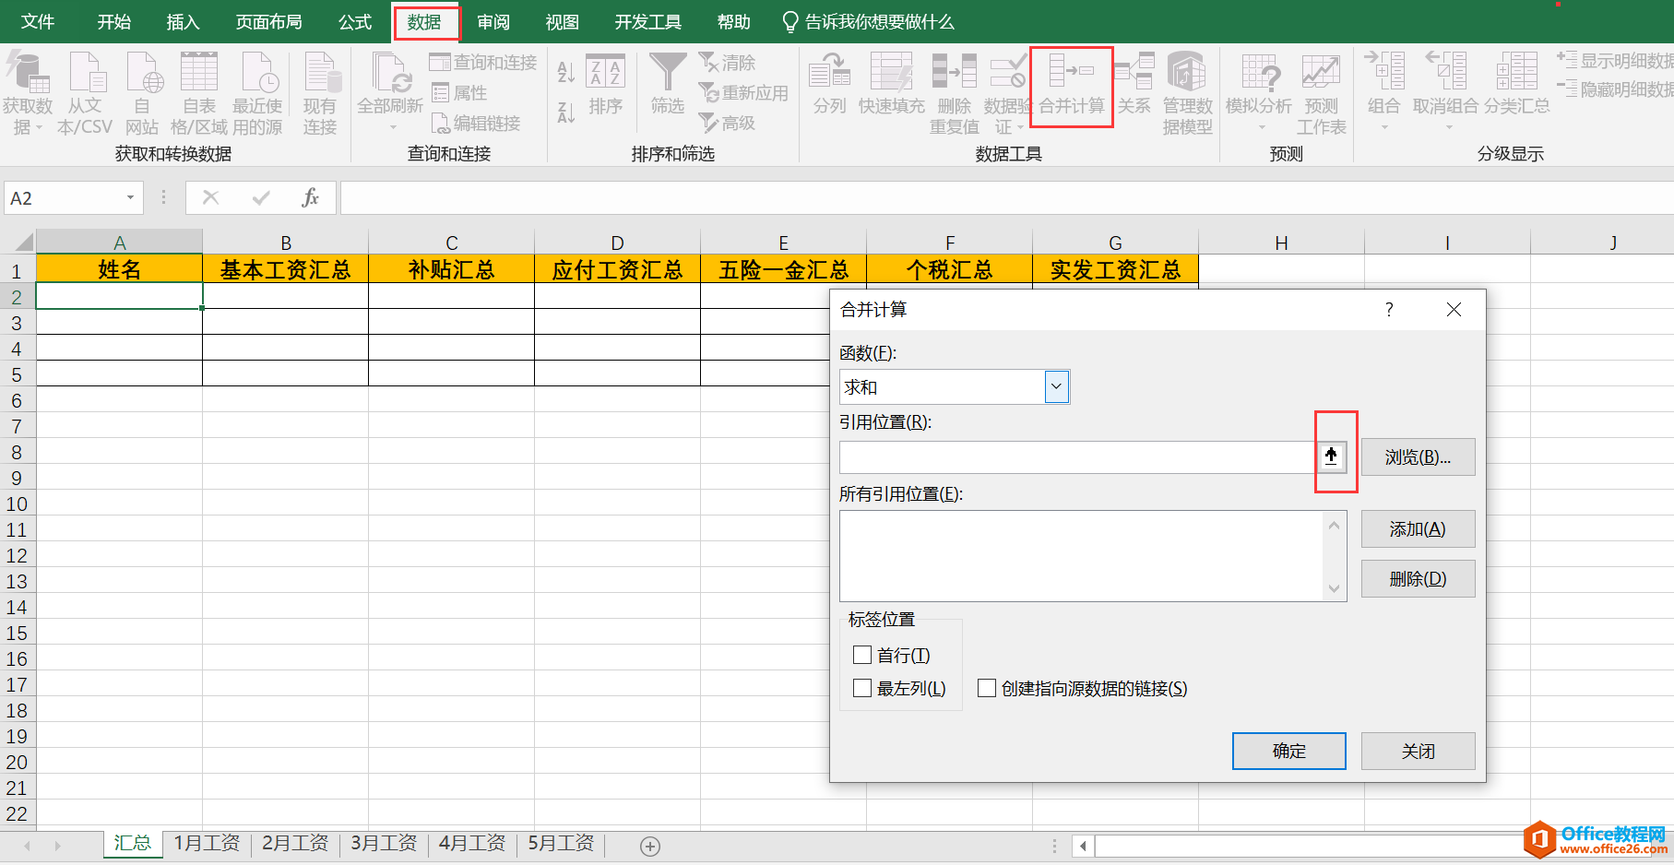
Task: Click the 编辑链接 toolbar item
Action: pos(476,123)
